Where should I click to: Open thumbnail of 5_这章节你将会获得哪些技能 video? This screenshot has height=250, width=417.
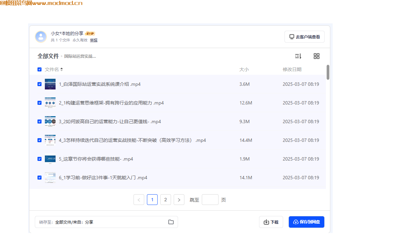(x=50, y=159)
